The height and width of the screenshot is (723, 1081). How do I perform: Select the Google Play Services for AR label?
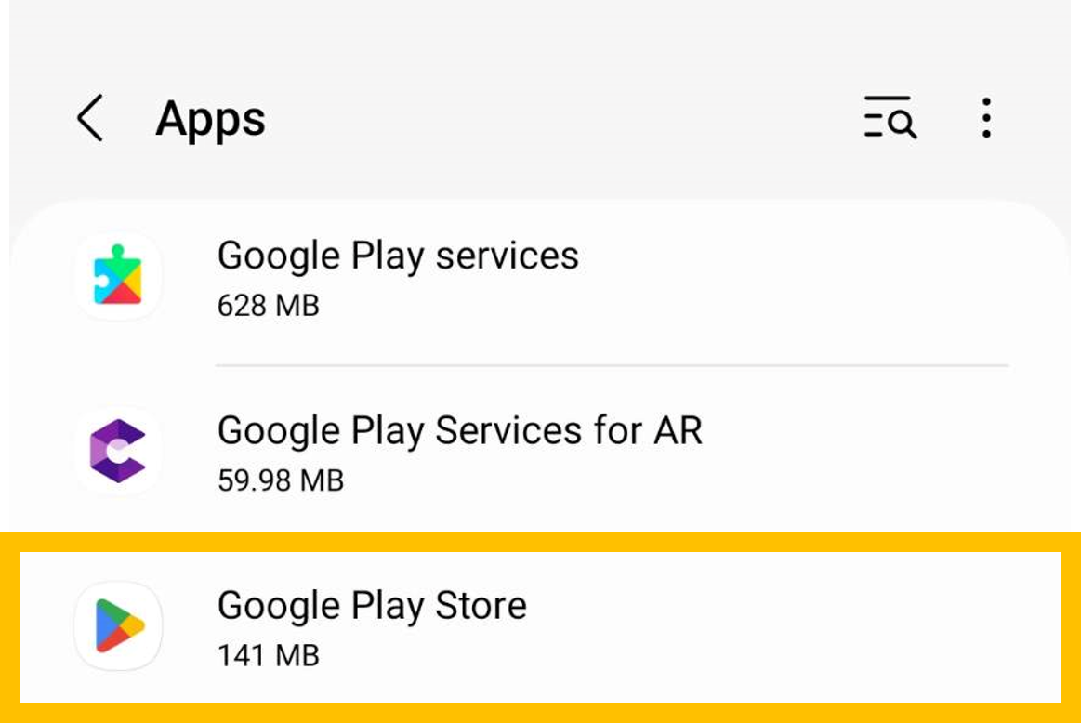pyautogui.click(x=459, y=430)
